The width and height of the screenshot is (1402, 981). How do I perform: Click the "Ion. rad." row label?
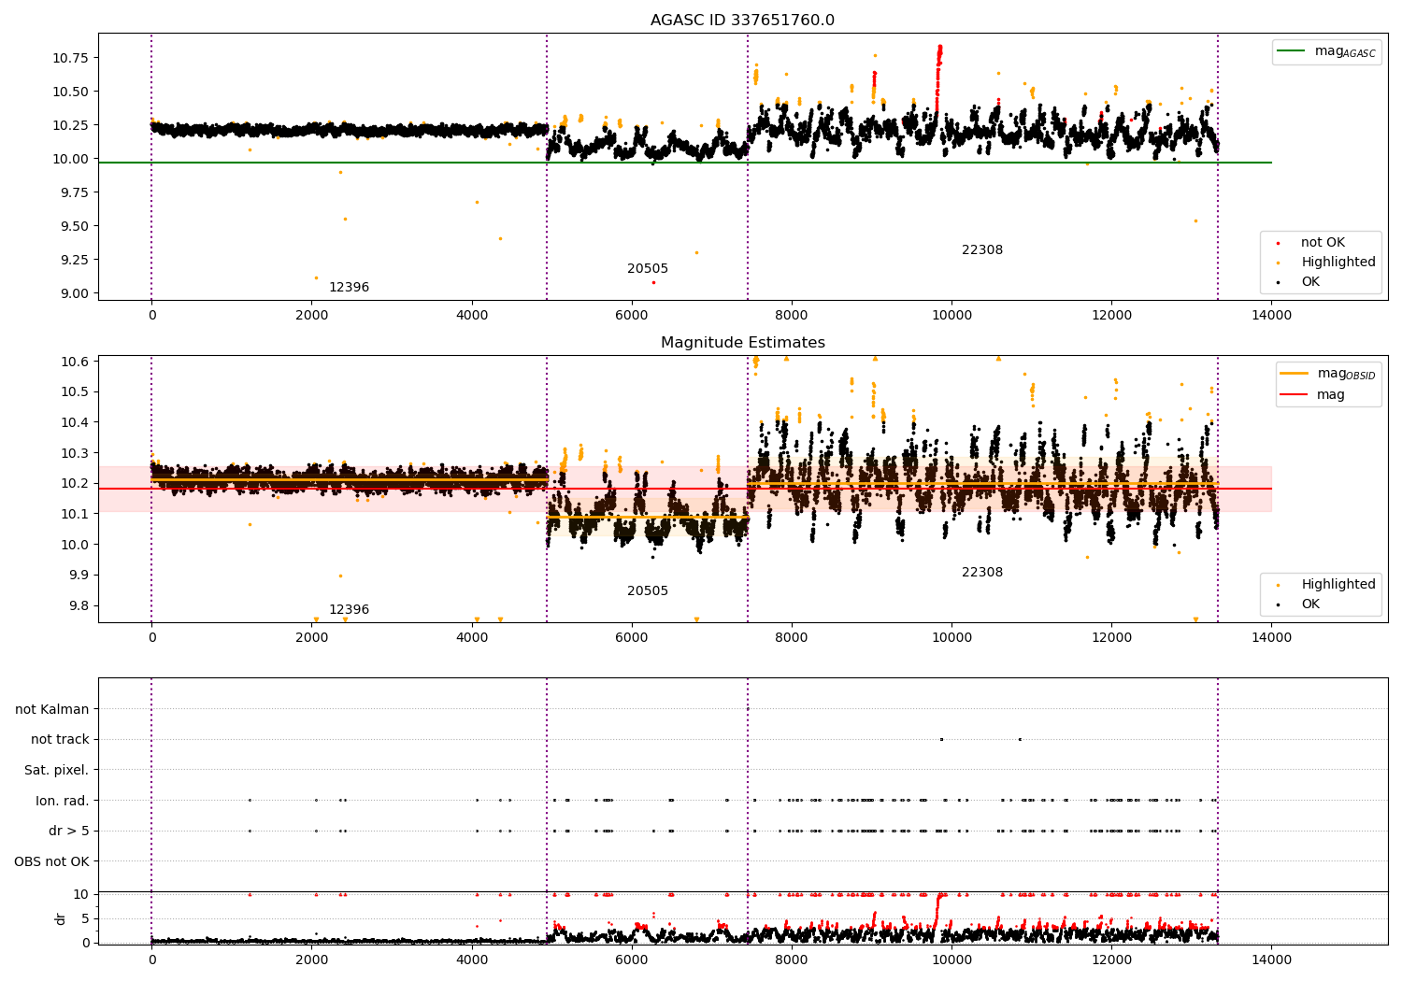(63, 801)
